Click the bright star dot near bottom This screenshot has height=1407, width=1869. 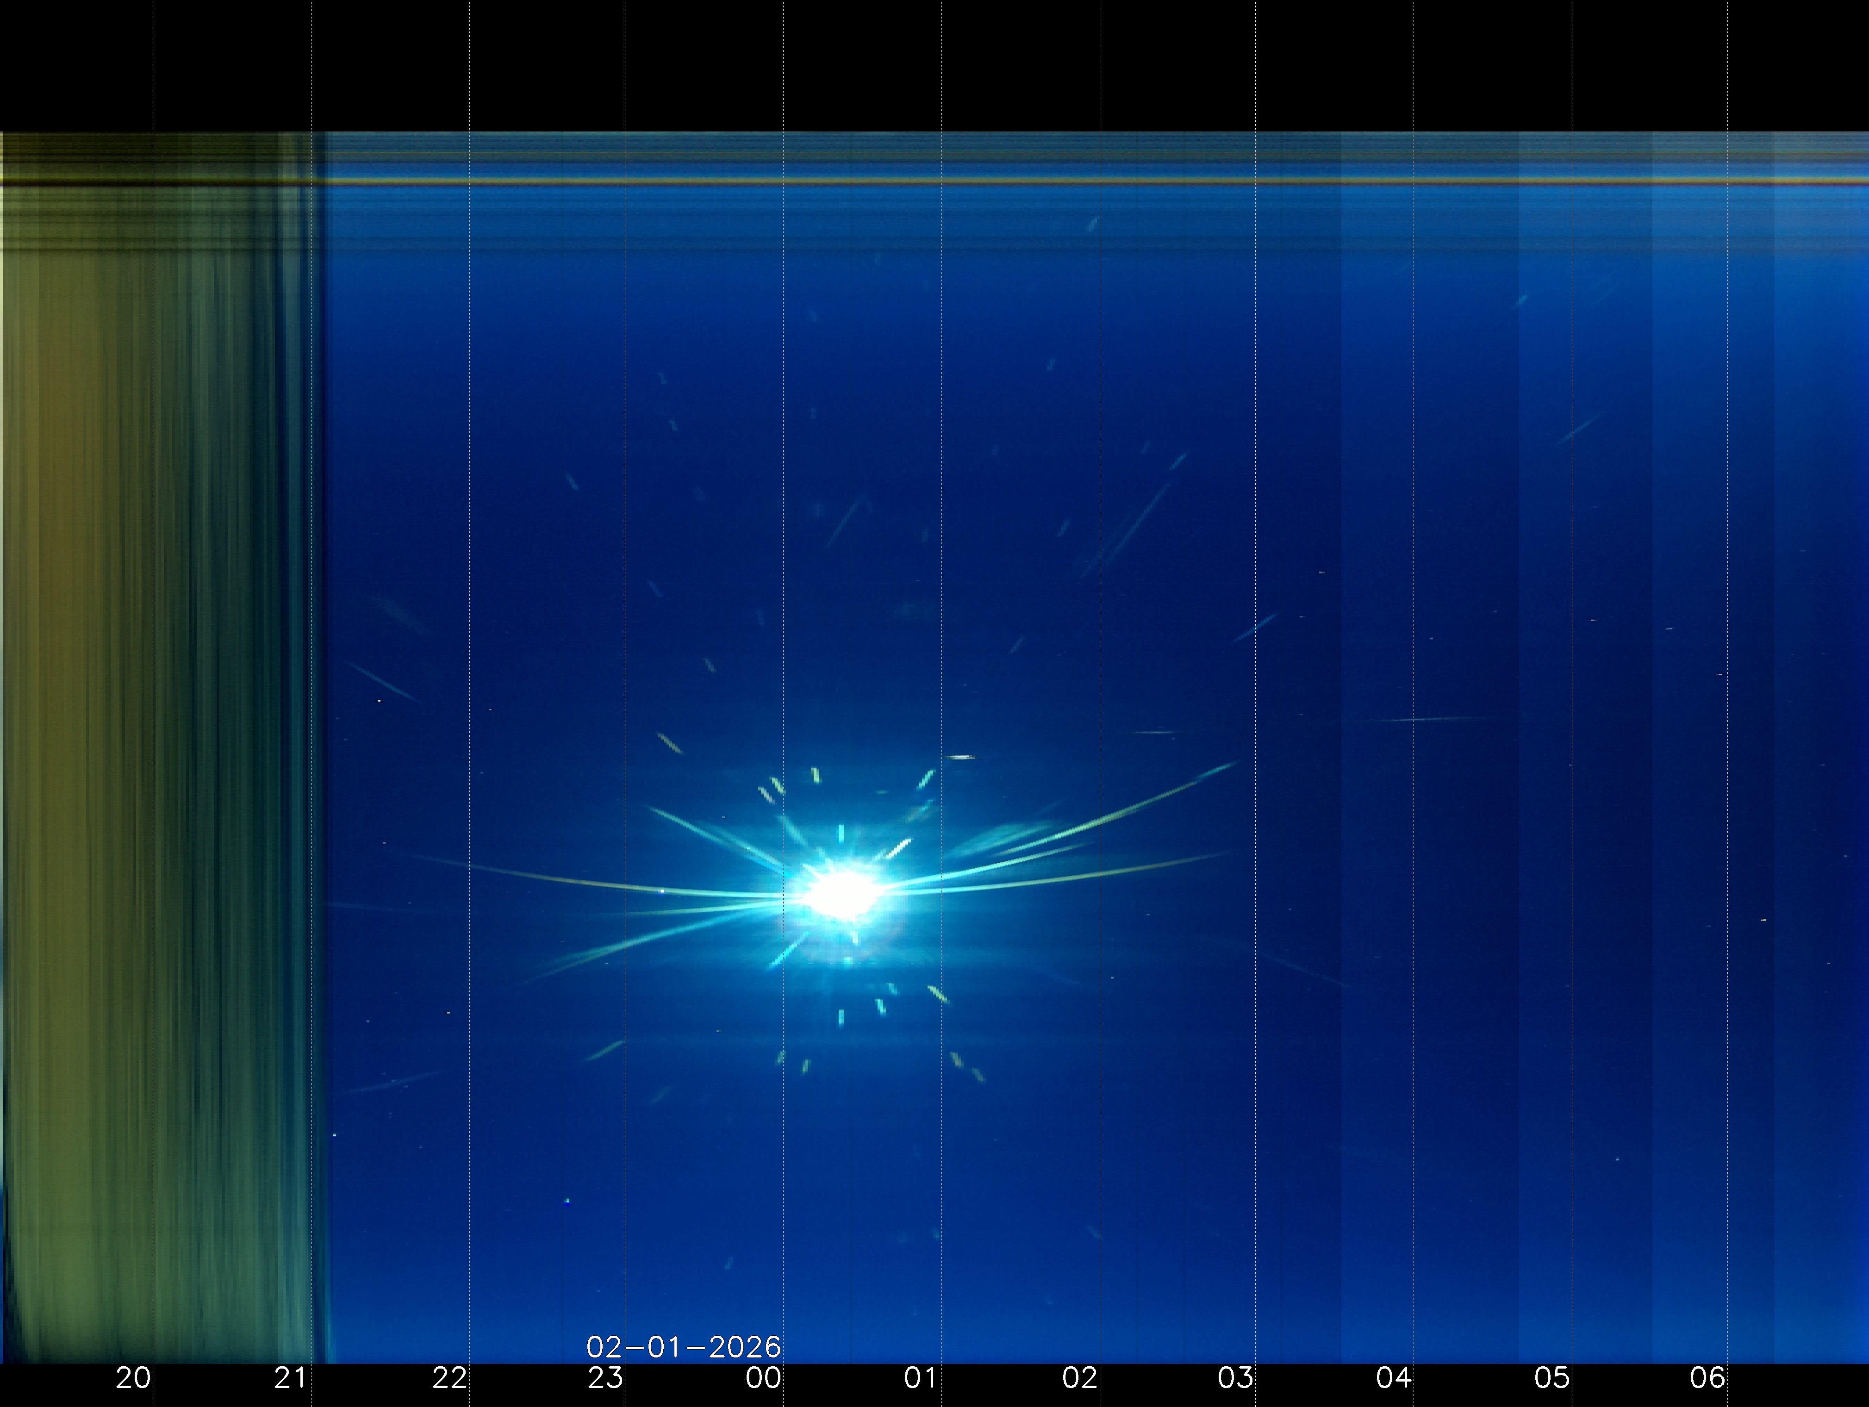[x=567, y=1200]
